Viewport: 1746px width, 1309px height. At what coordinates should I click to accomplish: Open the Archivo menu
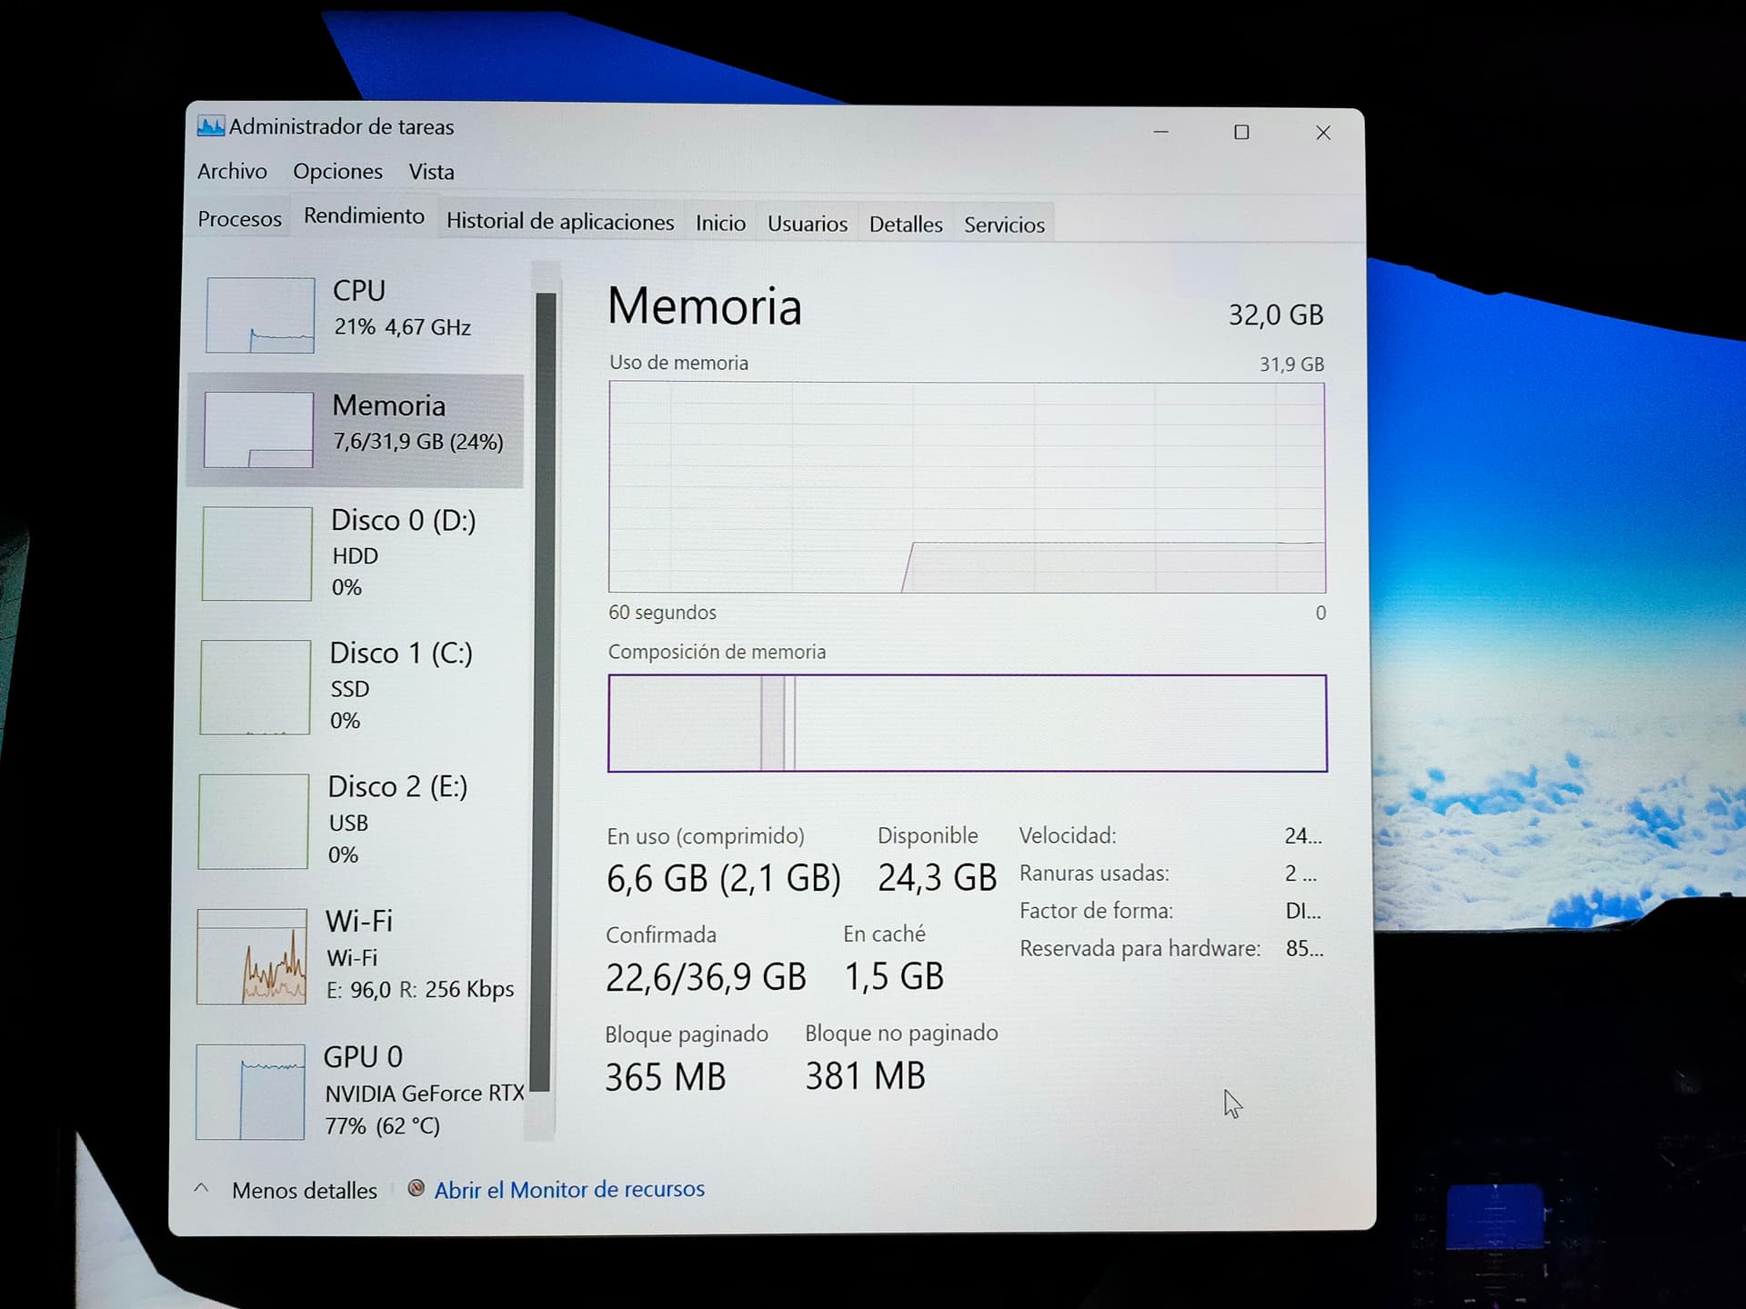pos(232,171)
